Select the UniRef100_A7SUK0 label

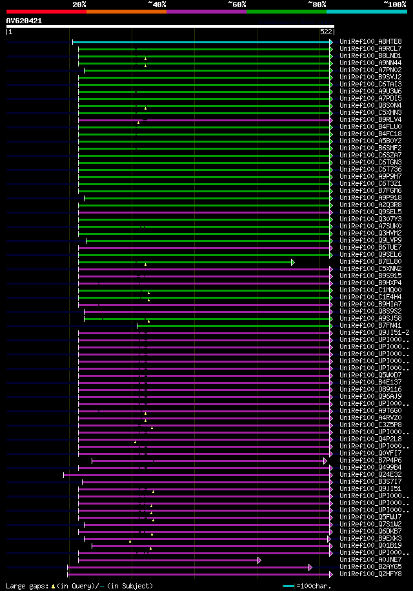(370, 226)
